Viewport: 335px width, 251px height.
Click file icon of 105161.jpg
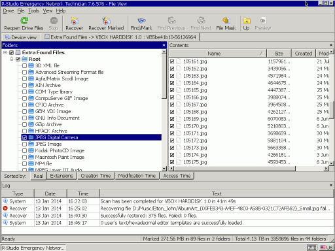[179, 61]
